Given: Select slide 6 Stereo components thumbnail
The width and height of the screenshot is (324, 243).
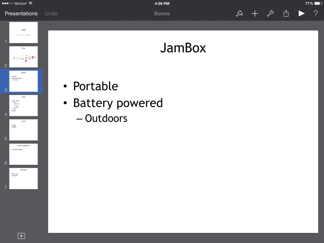Looking at the screenshot, I should pyautogui.click(x=23, y=154).
